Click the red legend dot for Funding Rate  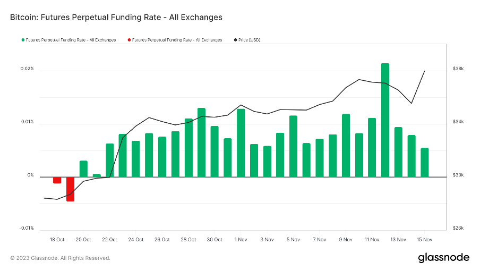(128, 40)
